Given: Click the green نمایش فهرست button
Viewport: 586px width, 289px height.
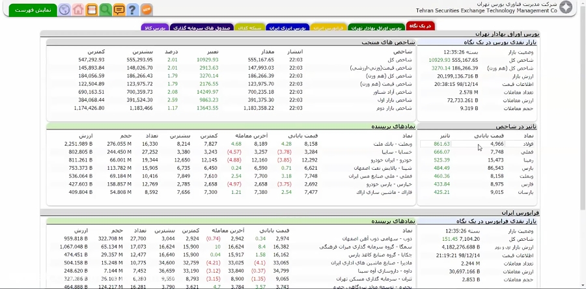Looking at the screenshot, I should [33, 10].
